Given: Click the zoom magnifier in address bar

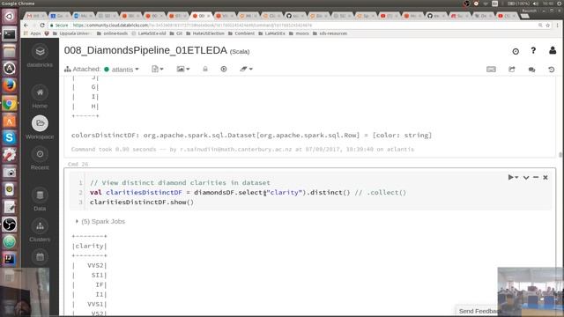Looking at the screenshot, I should [540, 26].
